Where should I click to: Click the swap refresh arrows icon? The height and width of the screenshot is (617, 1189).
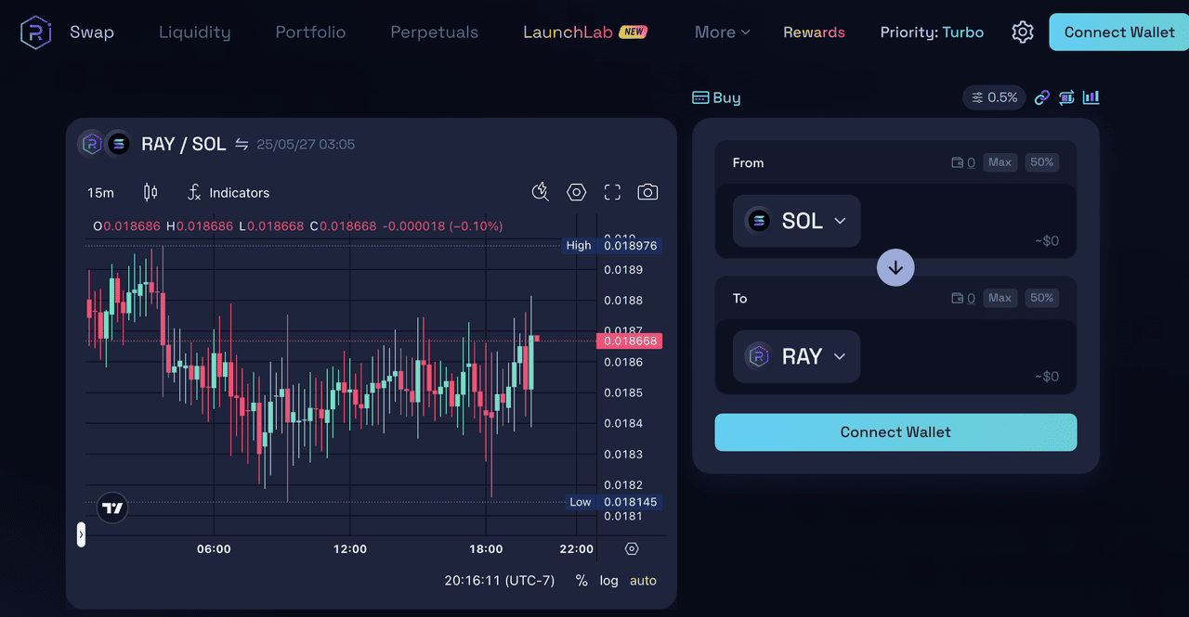tap(1066, 97)
